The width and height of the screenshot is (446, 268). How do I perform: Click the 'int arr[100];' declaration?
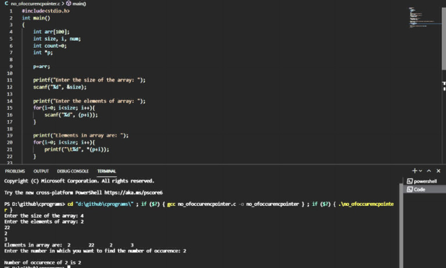(x=51, y=32)
